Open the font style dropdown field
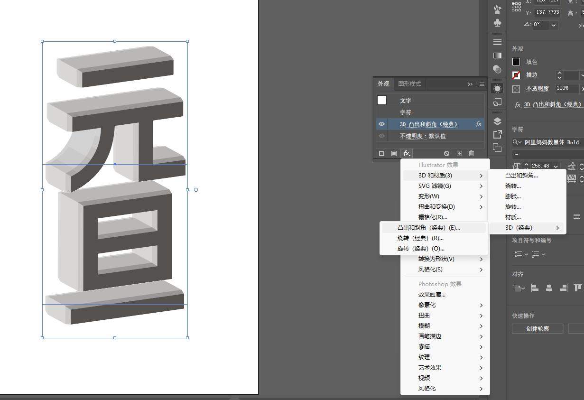This screenshot has width=584, height=400. click(x=548, y=154)
